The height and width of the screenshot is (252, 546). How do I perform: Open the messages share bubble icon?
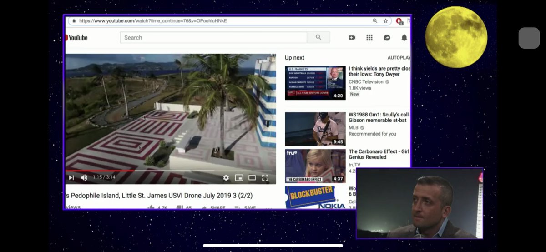coord(387,38)
